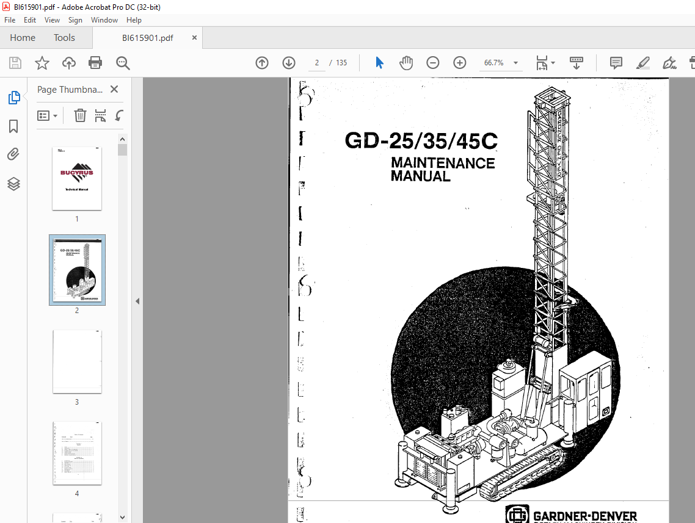Collapse the navigation pane with the left arrow
Screen dimensions: 695x523
[137, 301]
